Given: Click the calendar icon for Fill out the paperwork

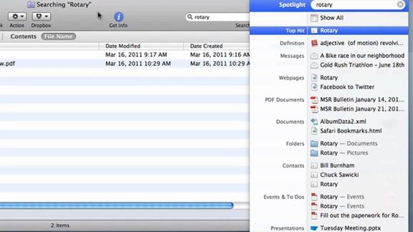Looking at the screenshot, I should [314, 215].
